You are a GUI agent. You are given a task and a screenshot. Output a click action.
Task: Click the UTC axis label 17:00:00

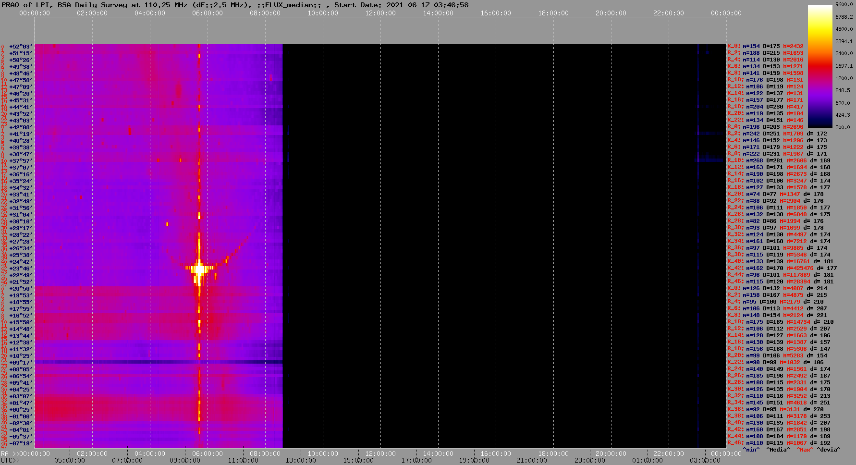(x=416, y=460)
